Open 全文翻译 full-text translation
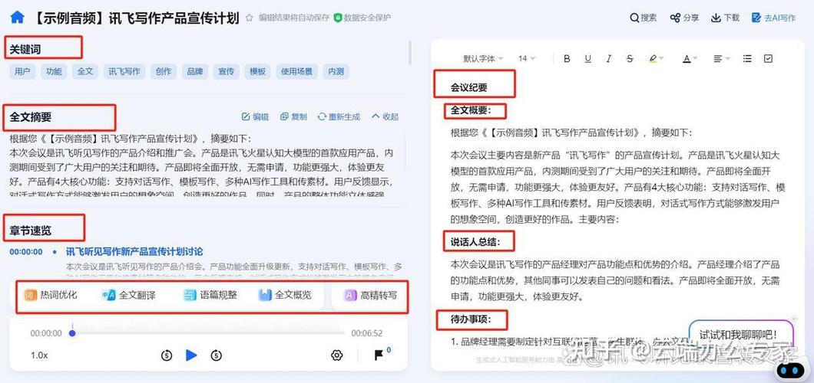Screen dimensions: 814x383 tap(129, 296)
